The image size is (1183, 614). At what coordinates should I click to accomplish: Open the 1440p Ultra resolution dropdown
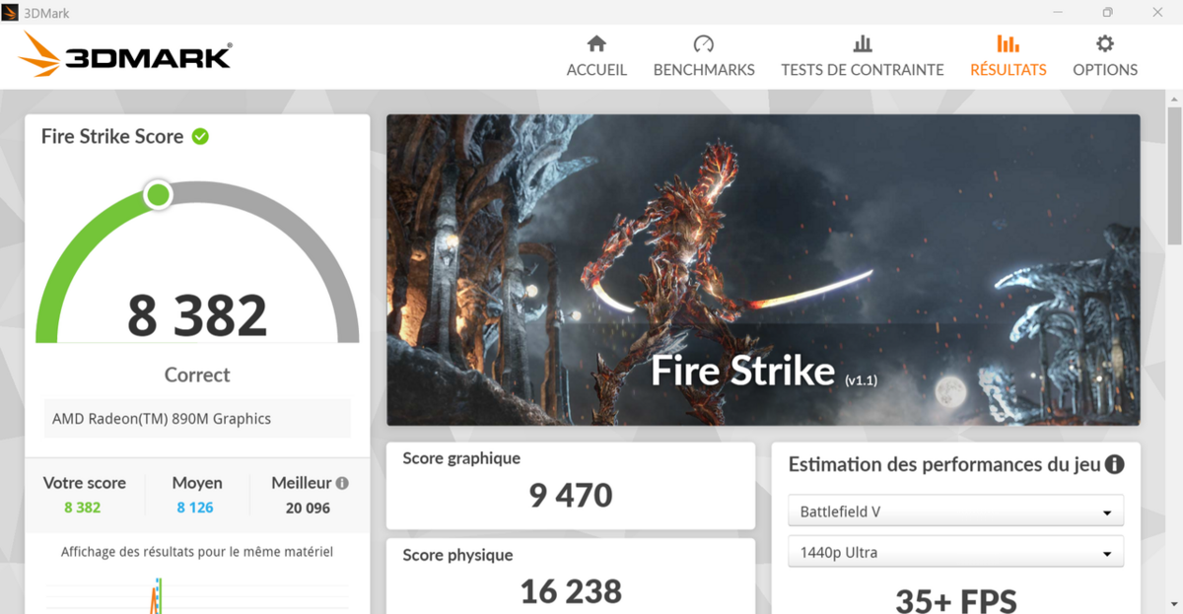point(956,552)
